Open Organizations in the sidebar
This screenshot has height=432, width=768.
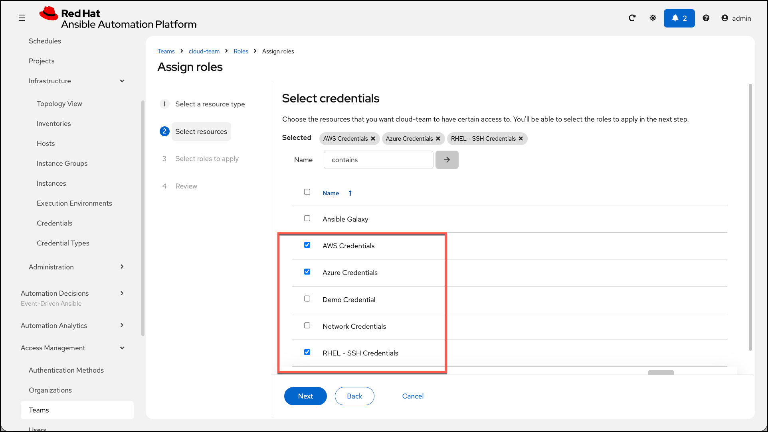pos(50,390)
